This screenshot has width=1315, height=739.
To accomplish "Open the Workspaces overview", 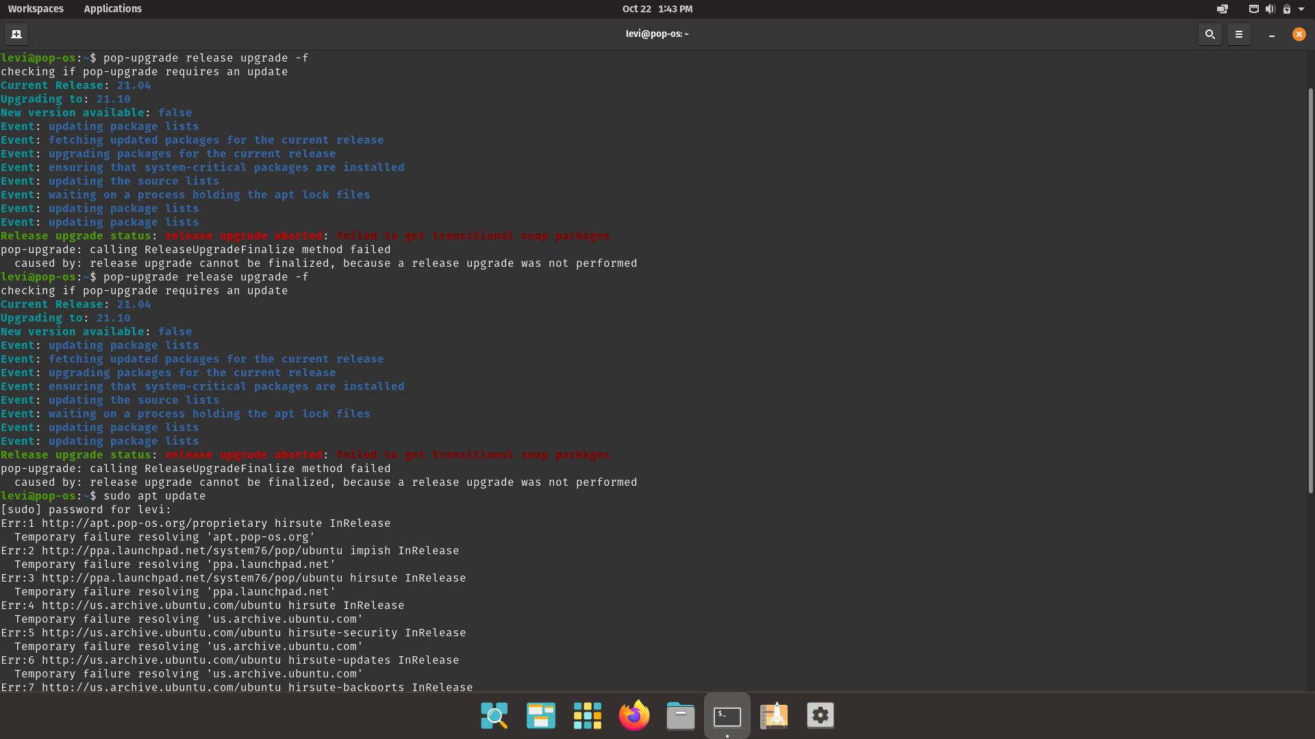I will point(36,9).
